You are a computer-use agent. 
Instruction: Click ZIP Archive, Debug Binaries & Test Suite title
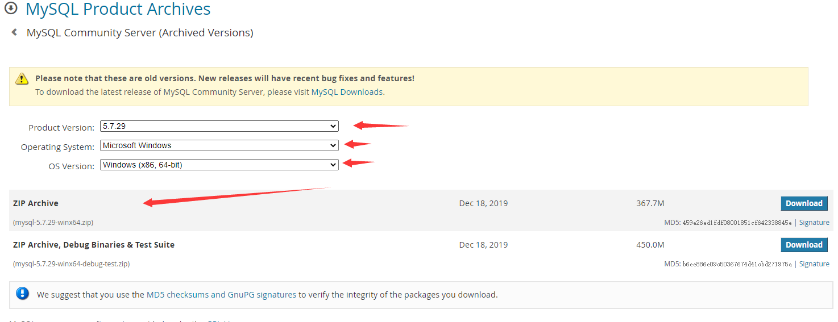pyautogui.click(x=94, y=245)
